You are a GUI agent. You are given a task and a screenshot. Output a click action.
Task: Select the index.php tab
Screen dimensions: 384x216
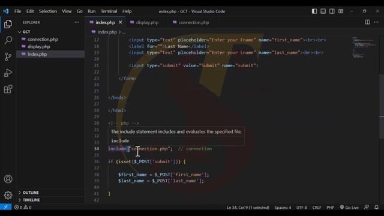[x=105, y=22]
